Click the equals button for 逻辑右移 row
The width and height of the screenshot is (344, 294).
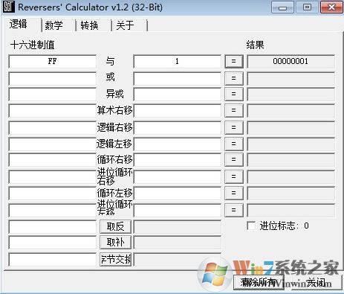tap(233, 127)
